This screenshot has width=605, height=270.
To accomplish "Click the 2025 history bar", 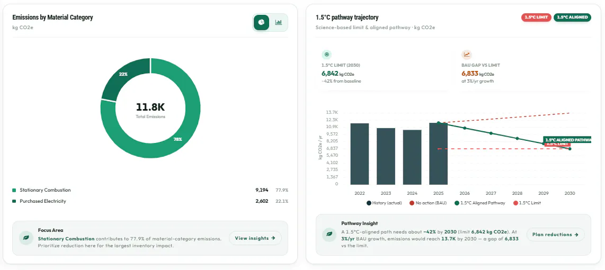I will point(438,154).
